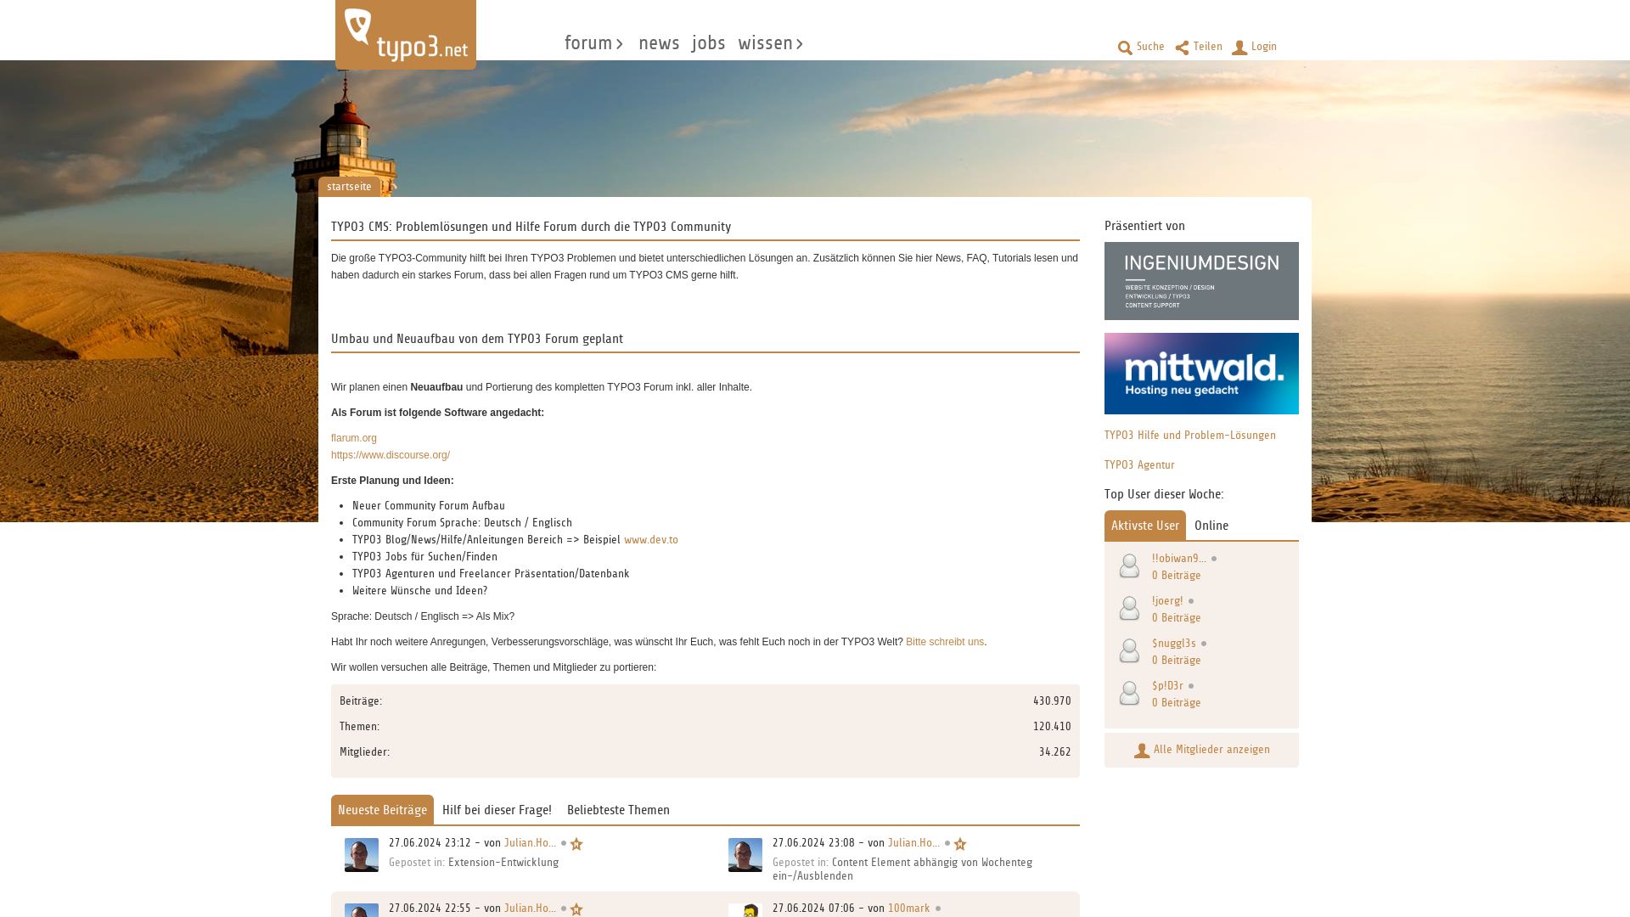This screenshot has height=917, width=1630.
Task: Switch to the Aktivste User tab
Action: pyautogui.click(x=1145, y=526)
